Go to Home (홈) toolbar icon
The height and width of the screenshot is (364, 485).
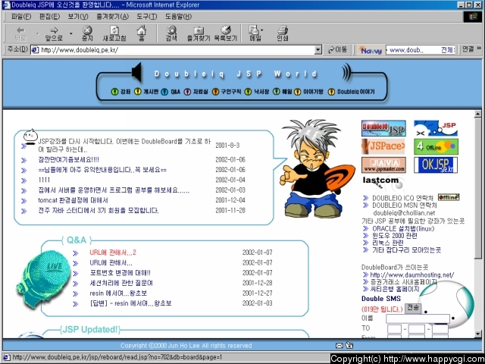[142, 33]
